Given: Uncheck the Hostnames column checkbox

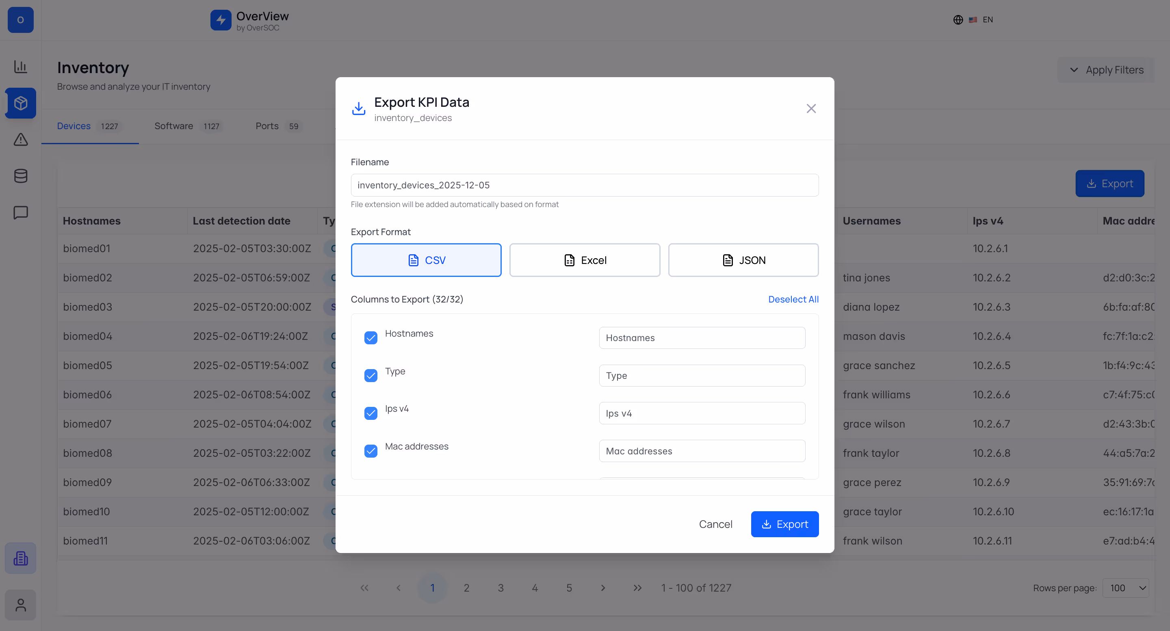Looking at the screenshot, I should tap(370, 338).
